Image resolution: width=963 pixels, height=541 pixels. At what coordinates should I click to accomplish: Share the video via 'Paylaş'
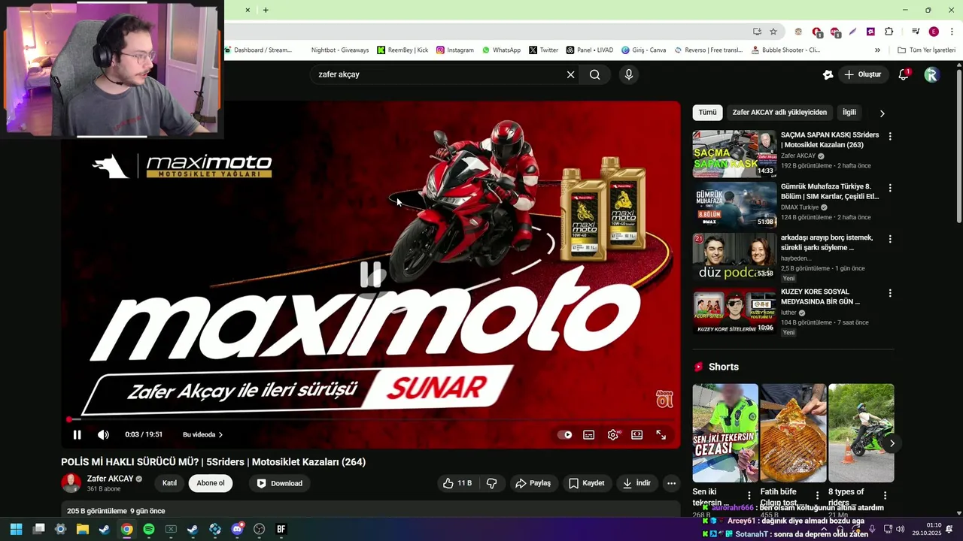[533, 483]
